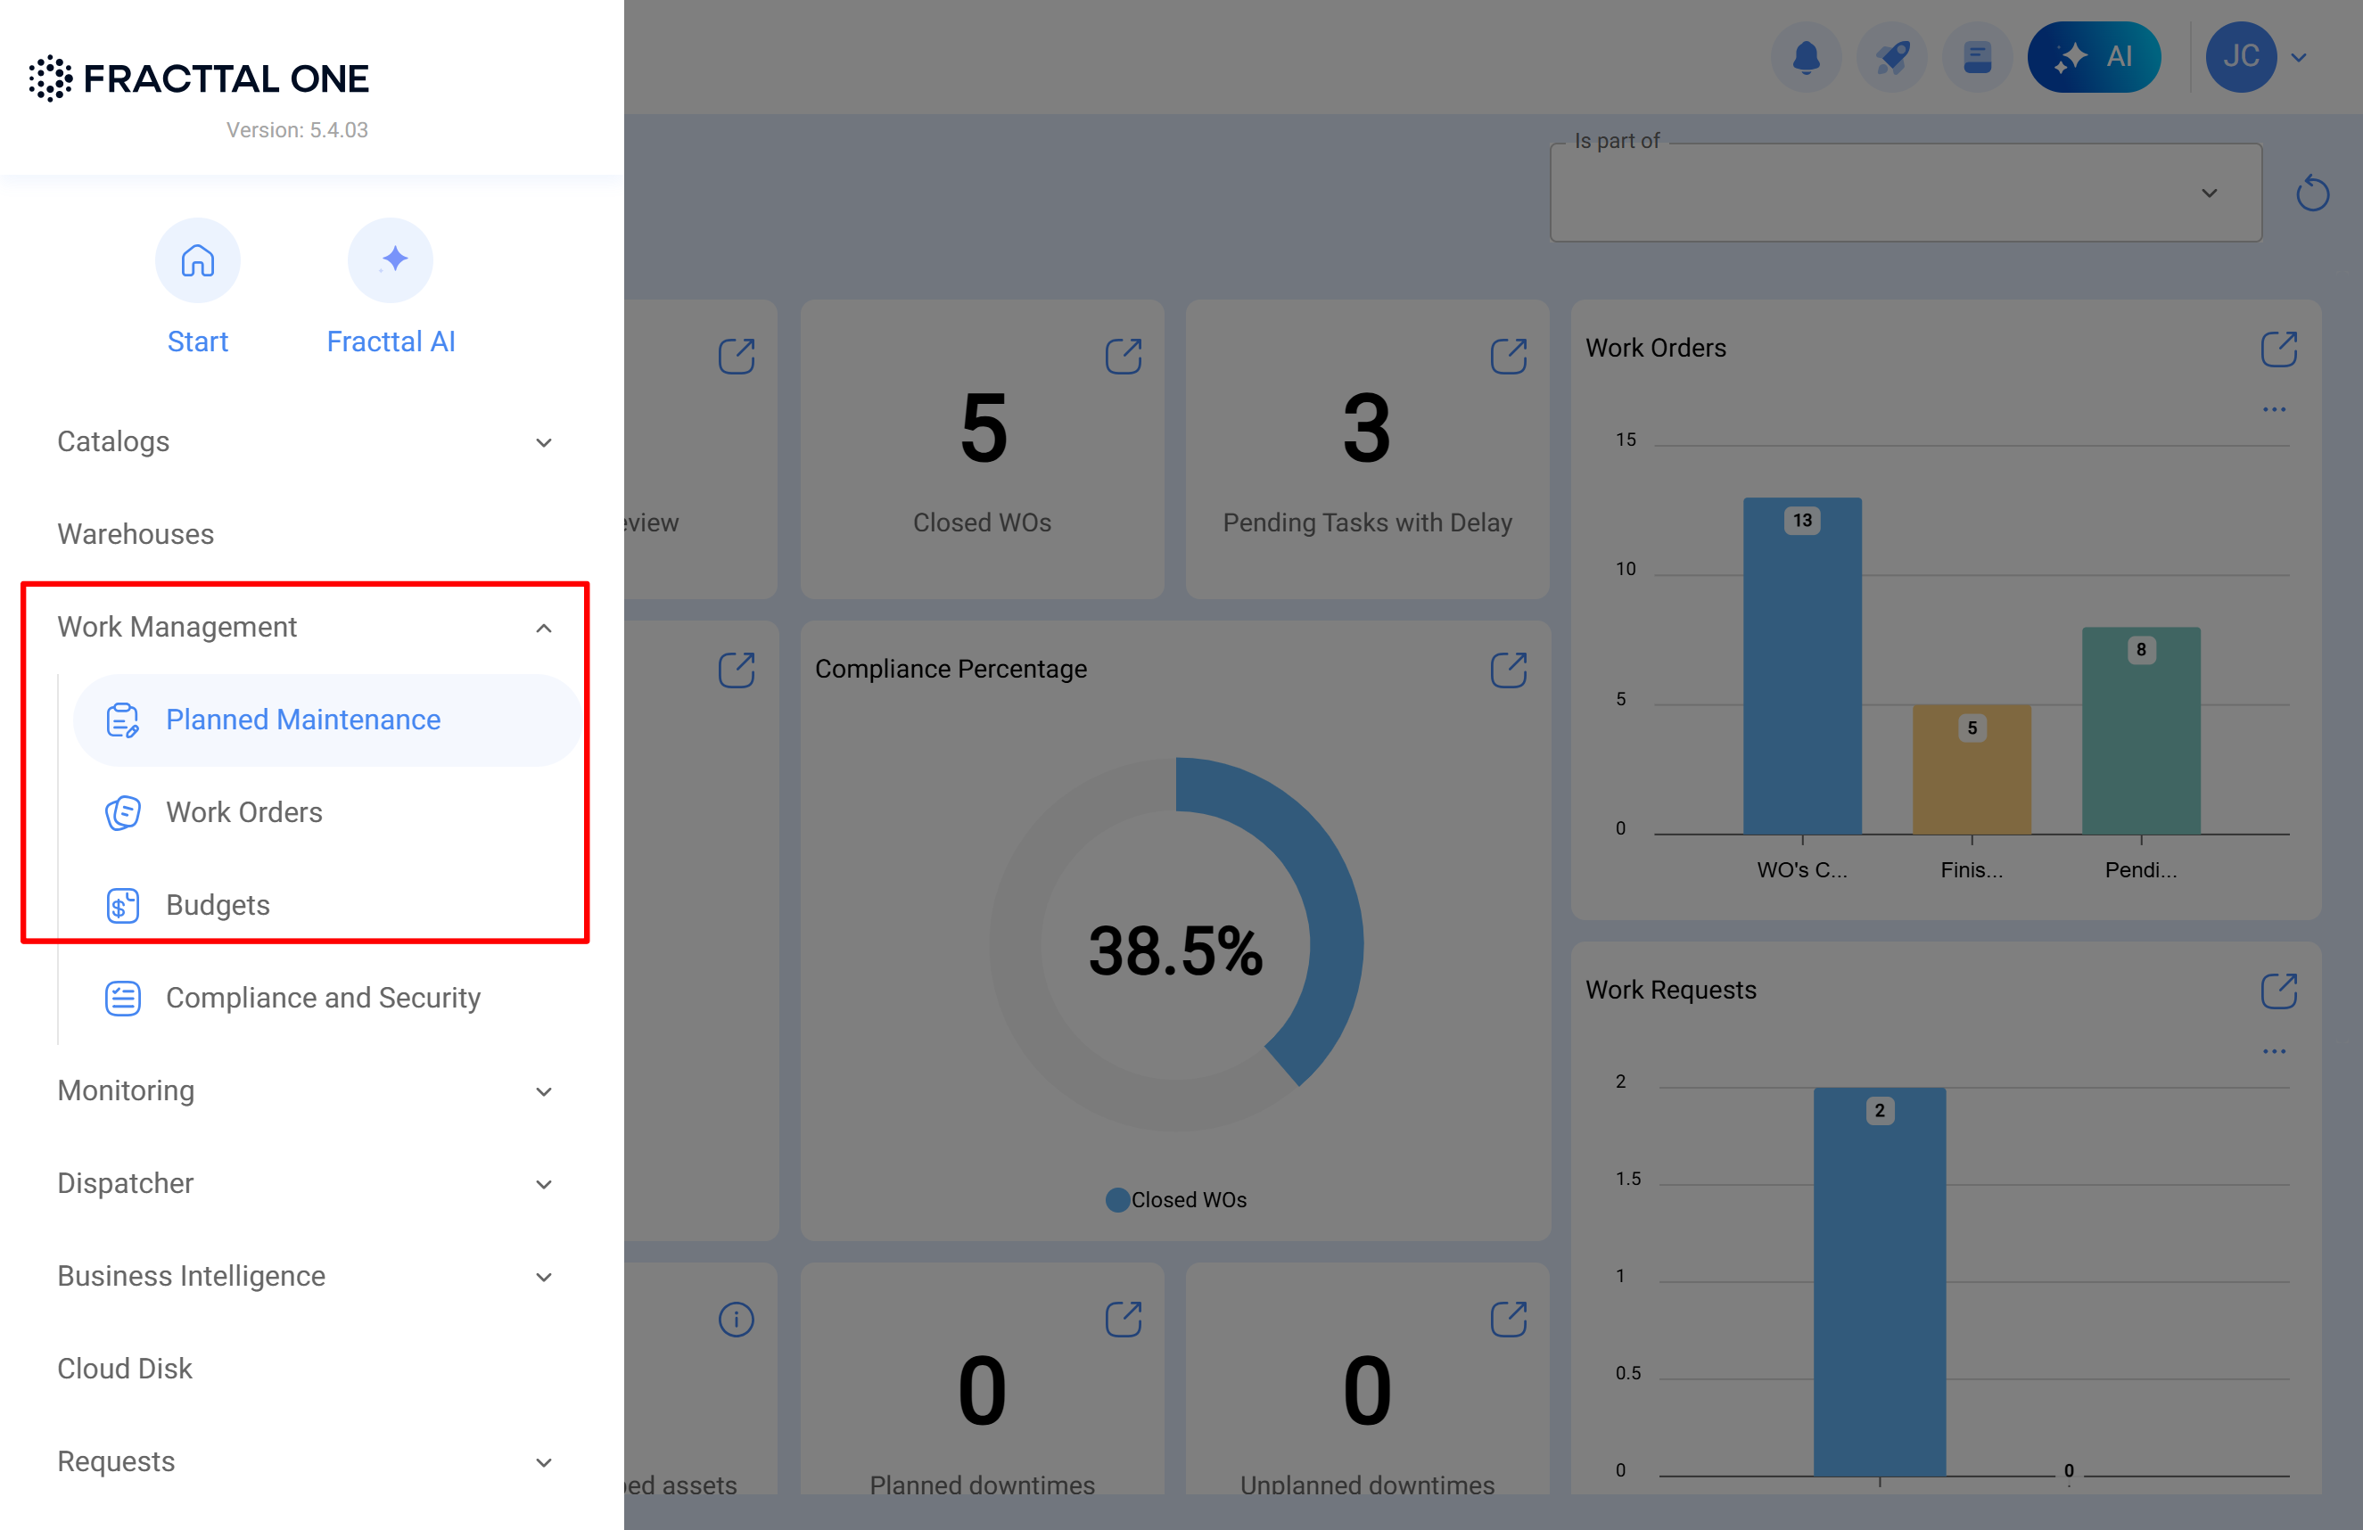Click the info icon on assets card
The height and width of the screenshot is (1530, 2363).
[736, 1319]
